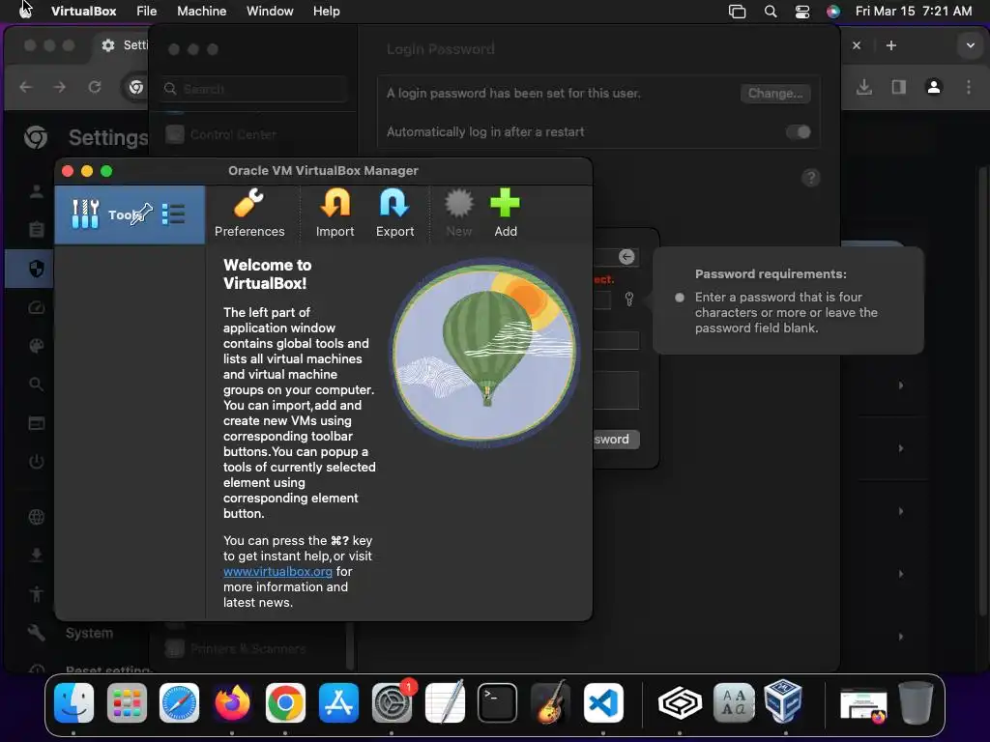The image size is (990, 742).
Task: Launch Safari from the Dock
Action: tap(179, 703)
